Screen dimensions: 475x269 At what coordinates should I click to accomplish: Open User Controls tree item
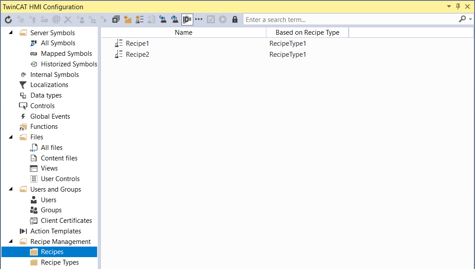60,179
